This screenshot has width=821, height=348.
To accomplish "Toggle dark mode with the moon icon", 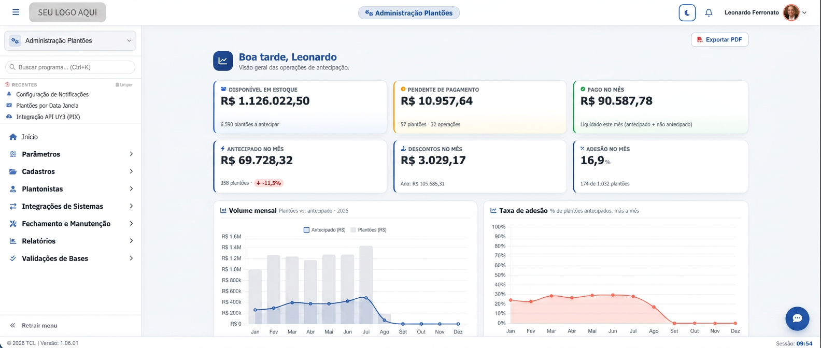I will coord(687,13).
